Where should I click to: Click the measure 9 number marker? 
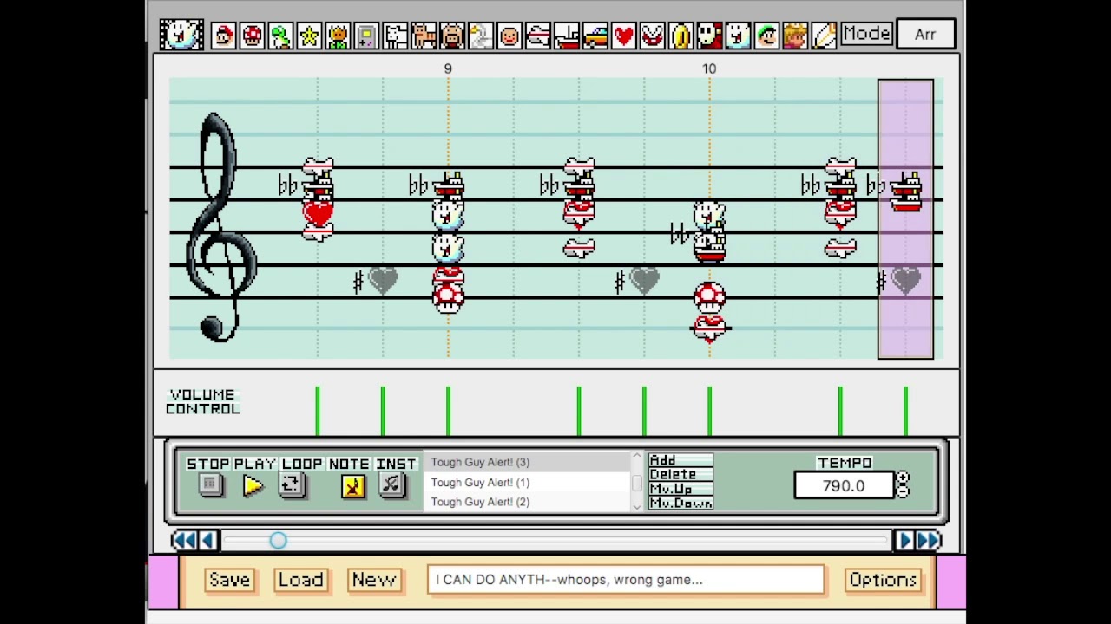tap(448, 68)
